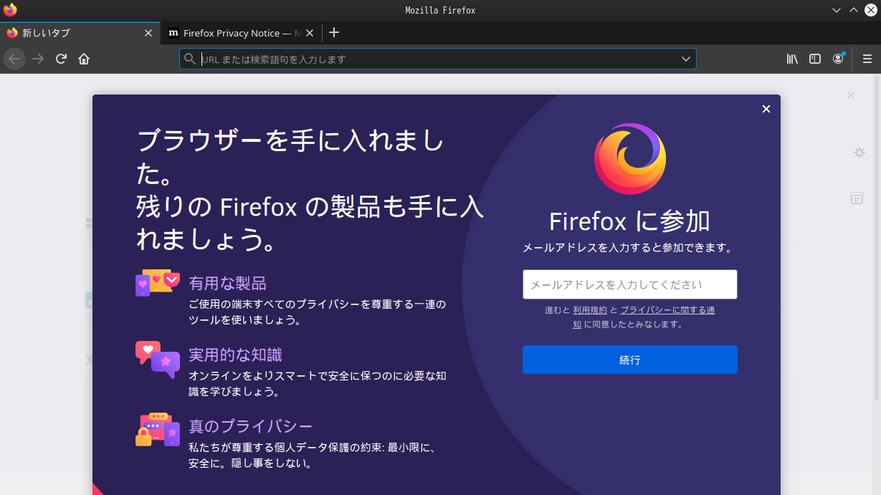881x495 pixels.
Task: Close the new tab page notice X at the top right
Action: (851, 95)
